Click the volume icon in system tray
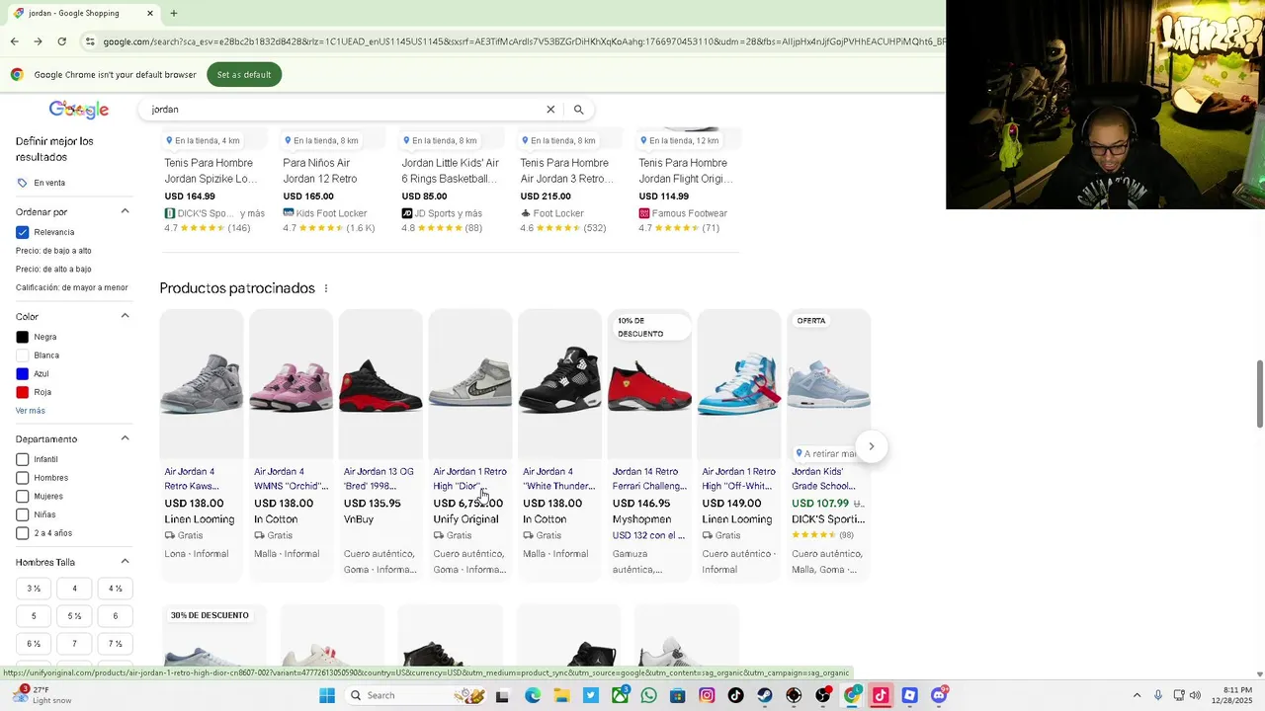This screenshot has width=1265, height=711. [x=1195, y=695]
